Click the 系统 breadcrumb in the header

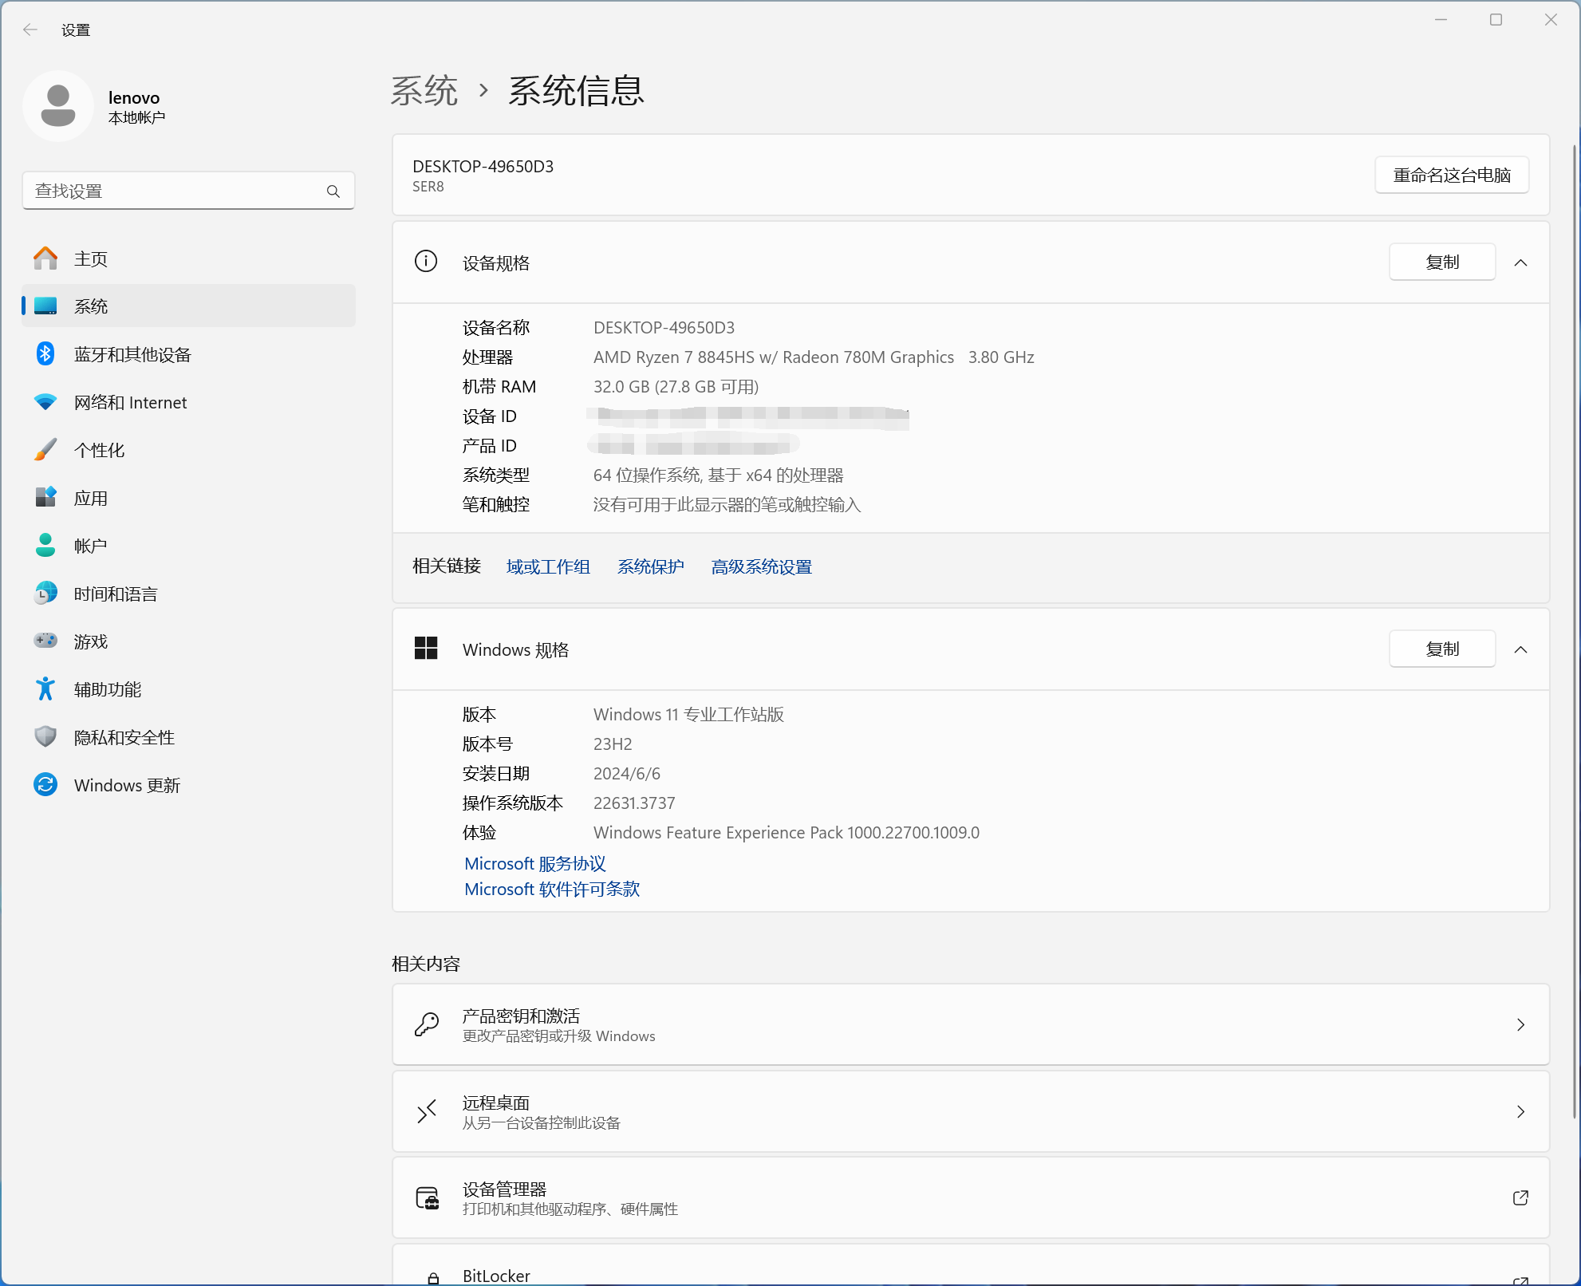pos(424,91)
